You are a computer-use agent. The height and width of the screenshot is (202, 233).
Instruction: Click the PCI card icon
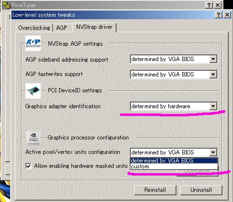(33, 91)
